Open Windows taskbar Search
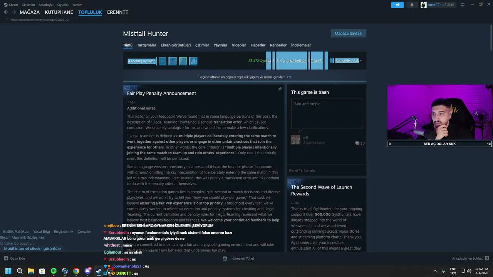This screenshot has height=277, width=493. (20, 271)
